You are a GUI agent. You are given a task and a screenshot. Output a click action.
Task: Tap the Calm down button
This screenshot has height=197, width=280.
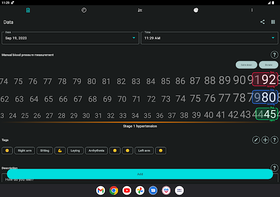[x=247, y=65]
